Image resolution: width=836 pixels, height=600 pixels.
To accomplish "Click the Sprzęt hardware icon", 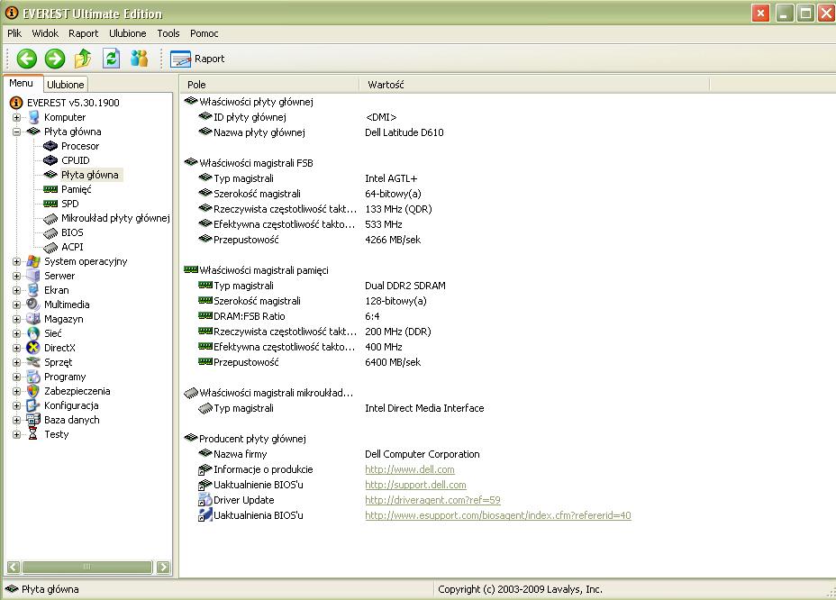I will 33,362.
